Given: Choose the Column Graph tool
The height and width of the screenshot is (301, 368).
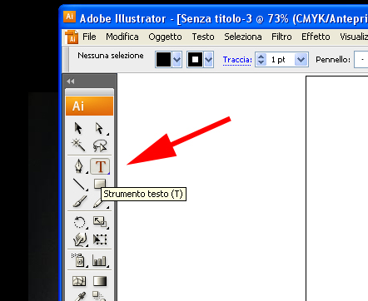Looking at the screenshot, I should click(100, 260).
